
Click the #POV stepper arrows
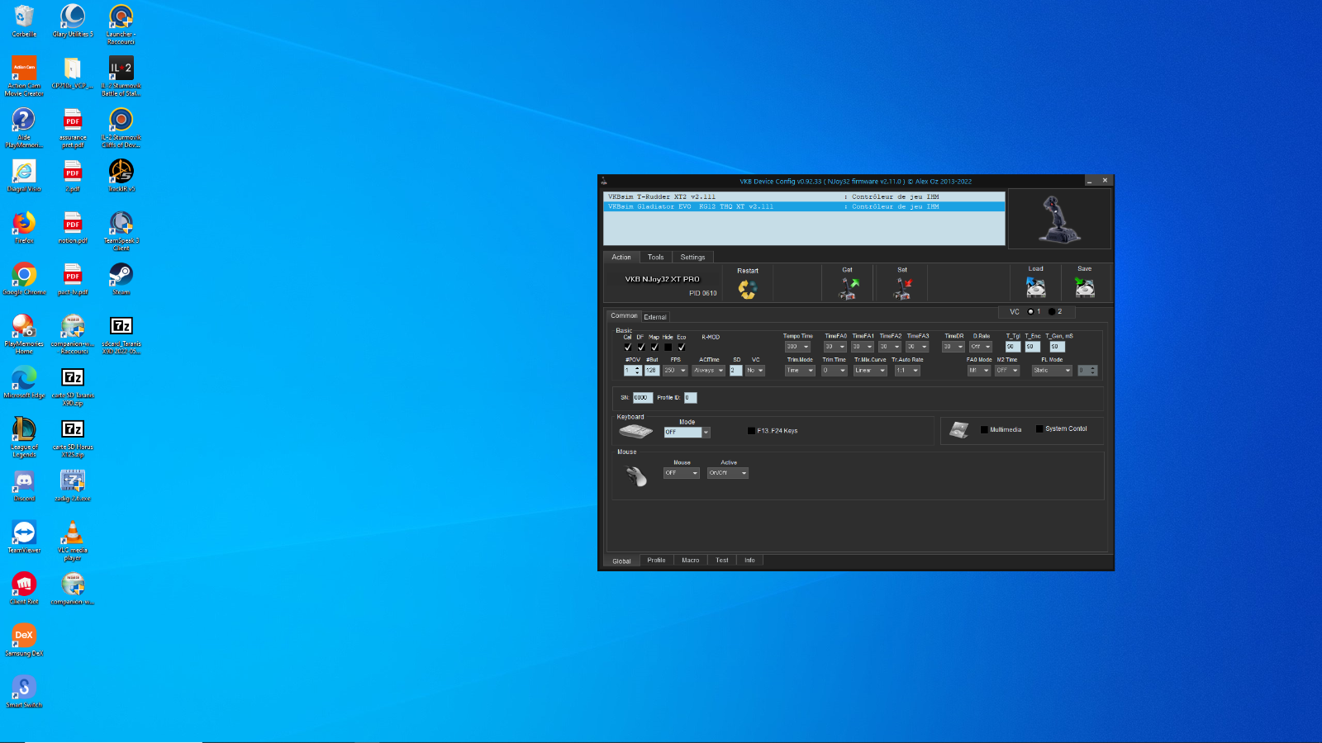tap(638, 371)
